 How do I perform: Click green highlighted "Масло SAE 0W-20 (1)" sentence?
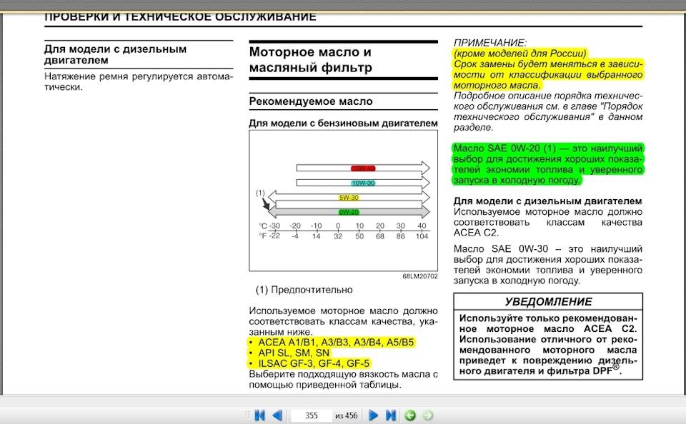[x=548, y=164]
